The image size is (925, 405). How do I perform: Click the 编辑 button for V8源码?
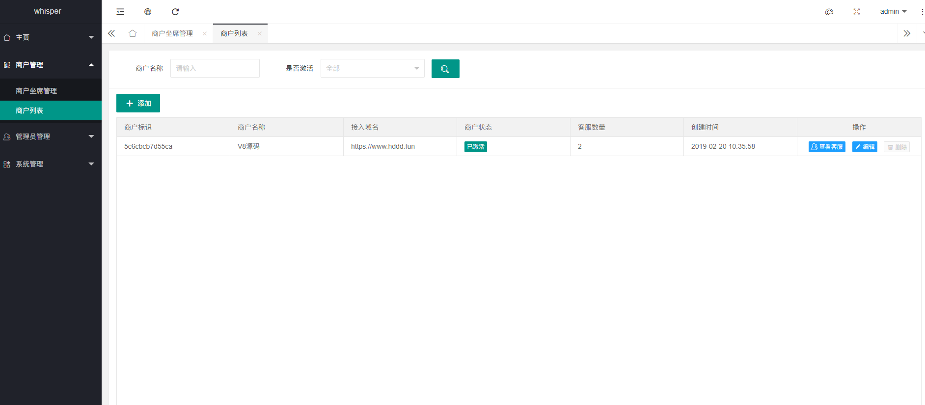click(865, 147)
